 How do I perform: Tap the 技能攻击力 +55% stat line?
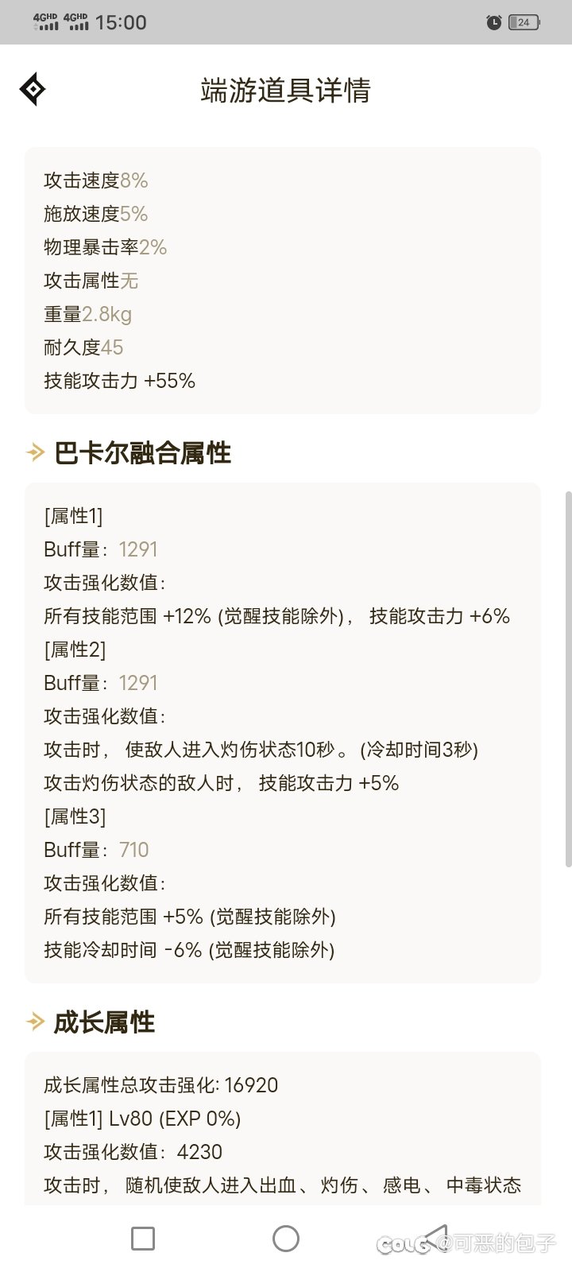119,381
